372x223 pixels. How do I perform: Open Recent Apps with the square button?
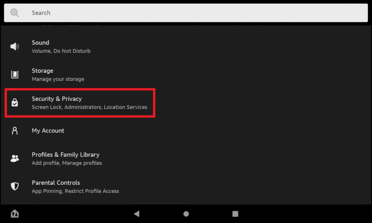point(235,214)
